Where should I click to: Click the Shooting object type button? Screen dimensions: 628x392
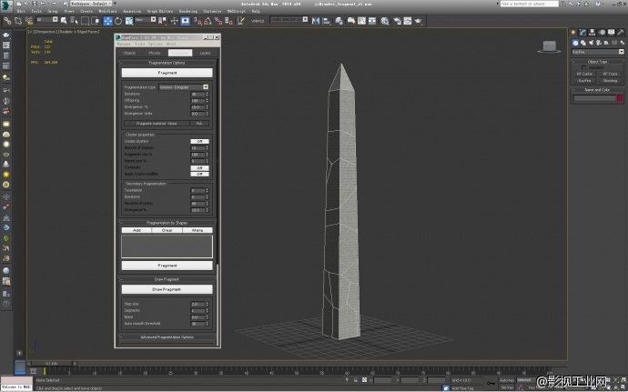tap(610, 80)
